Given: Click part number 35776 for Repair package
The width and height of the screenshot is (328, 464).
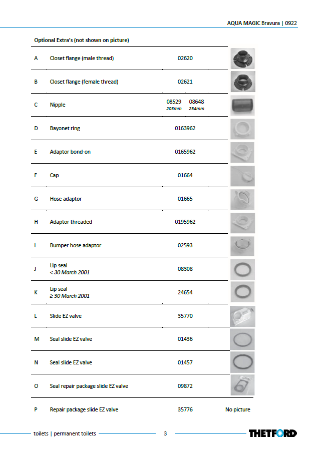Looking at the screenshot, I should tap(185, 409).
